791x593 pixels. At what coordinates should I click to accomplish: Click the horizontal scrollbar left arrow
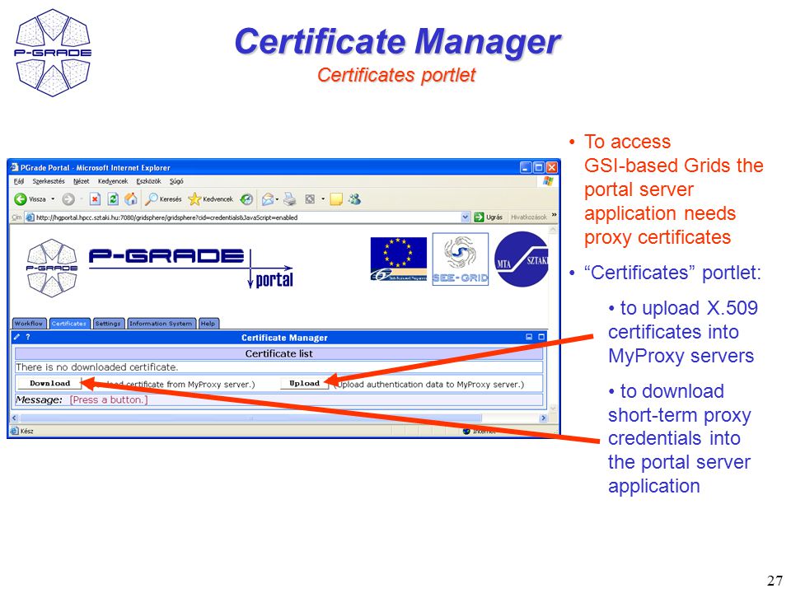[14, 418]
